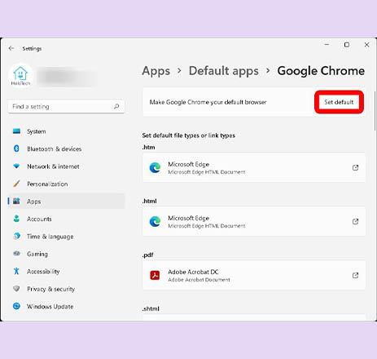
Task: Click the Bluetooth icon in sidebar
Action: 16,148
